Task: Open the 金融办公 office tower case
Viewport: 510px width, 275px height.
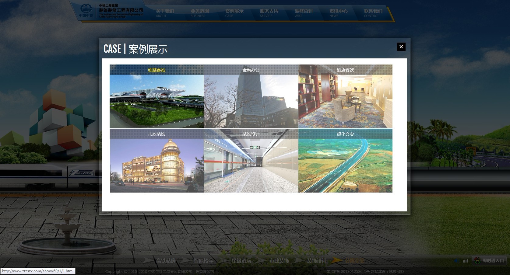Action: tap(251, 97)
